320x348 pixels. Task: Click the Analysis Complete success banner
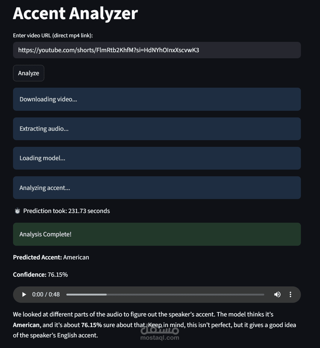pyautogui.click(x=157, y=234)
